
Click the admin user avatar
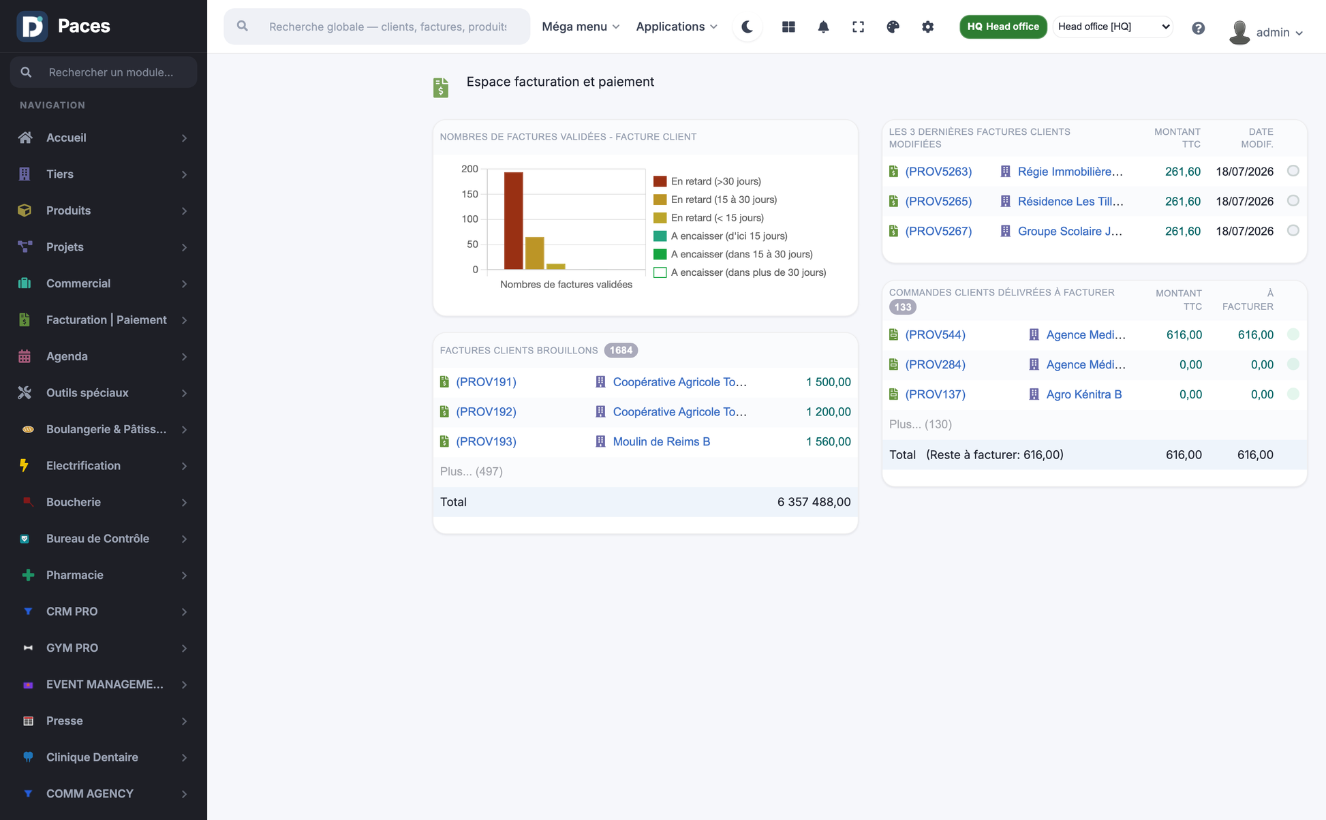[1239, 32]
